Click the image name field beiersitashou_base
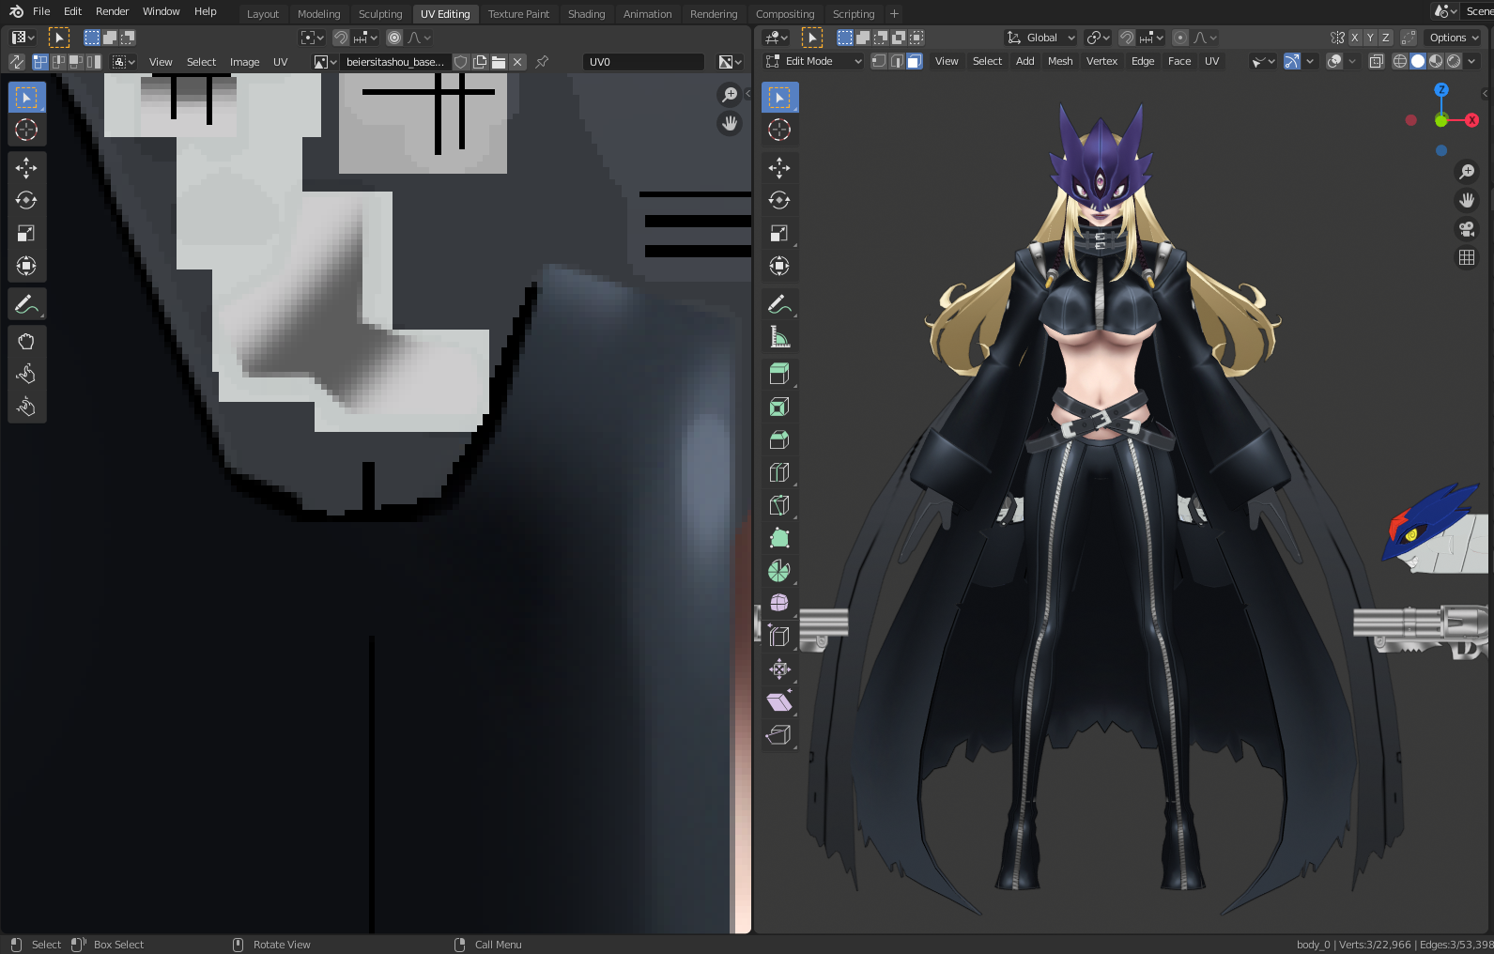The height and width of the screenshot is (954, 1494). [394, 62]
